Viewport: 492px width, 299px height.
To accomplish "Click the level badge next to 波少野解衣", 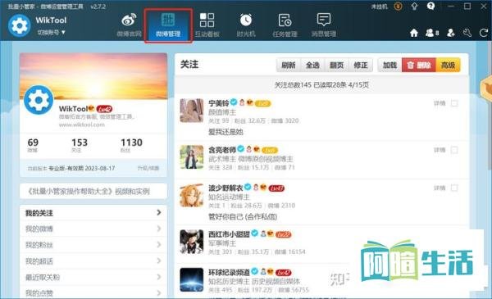I will (x=276, y=188).
